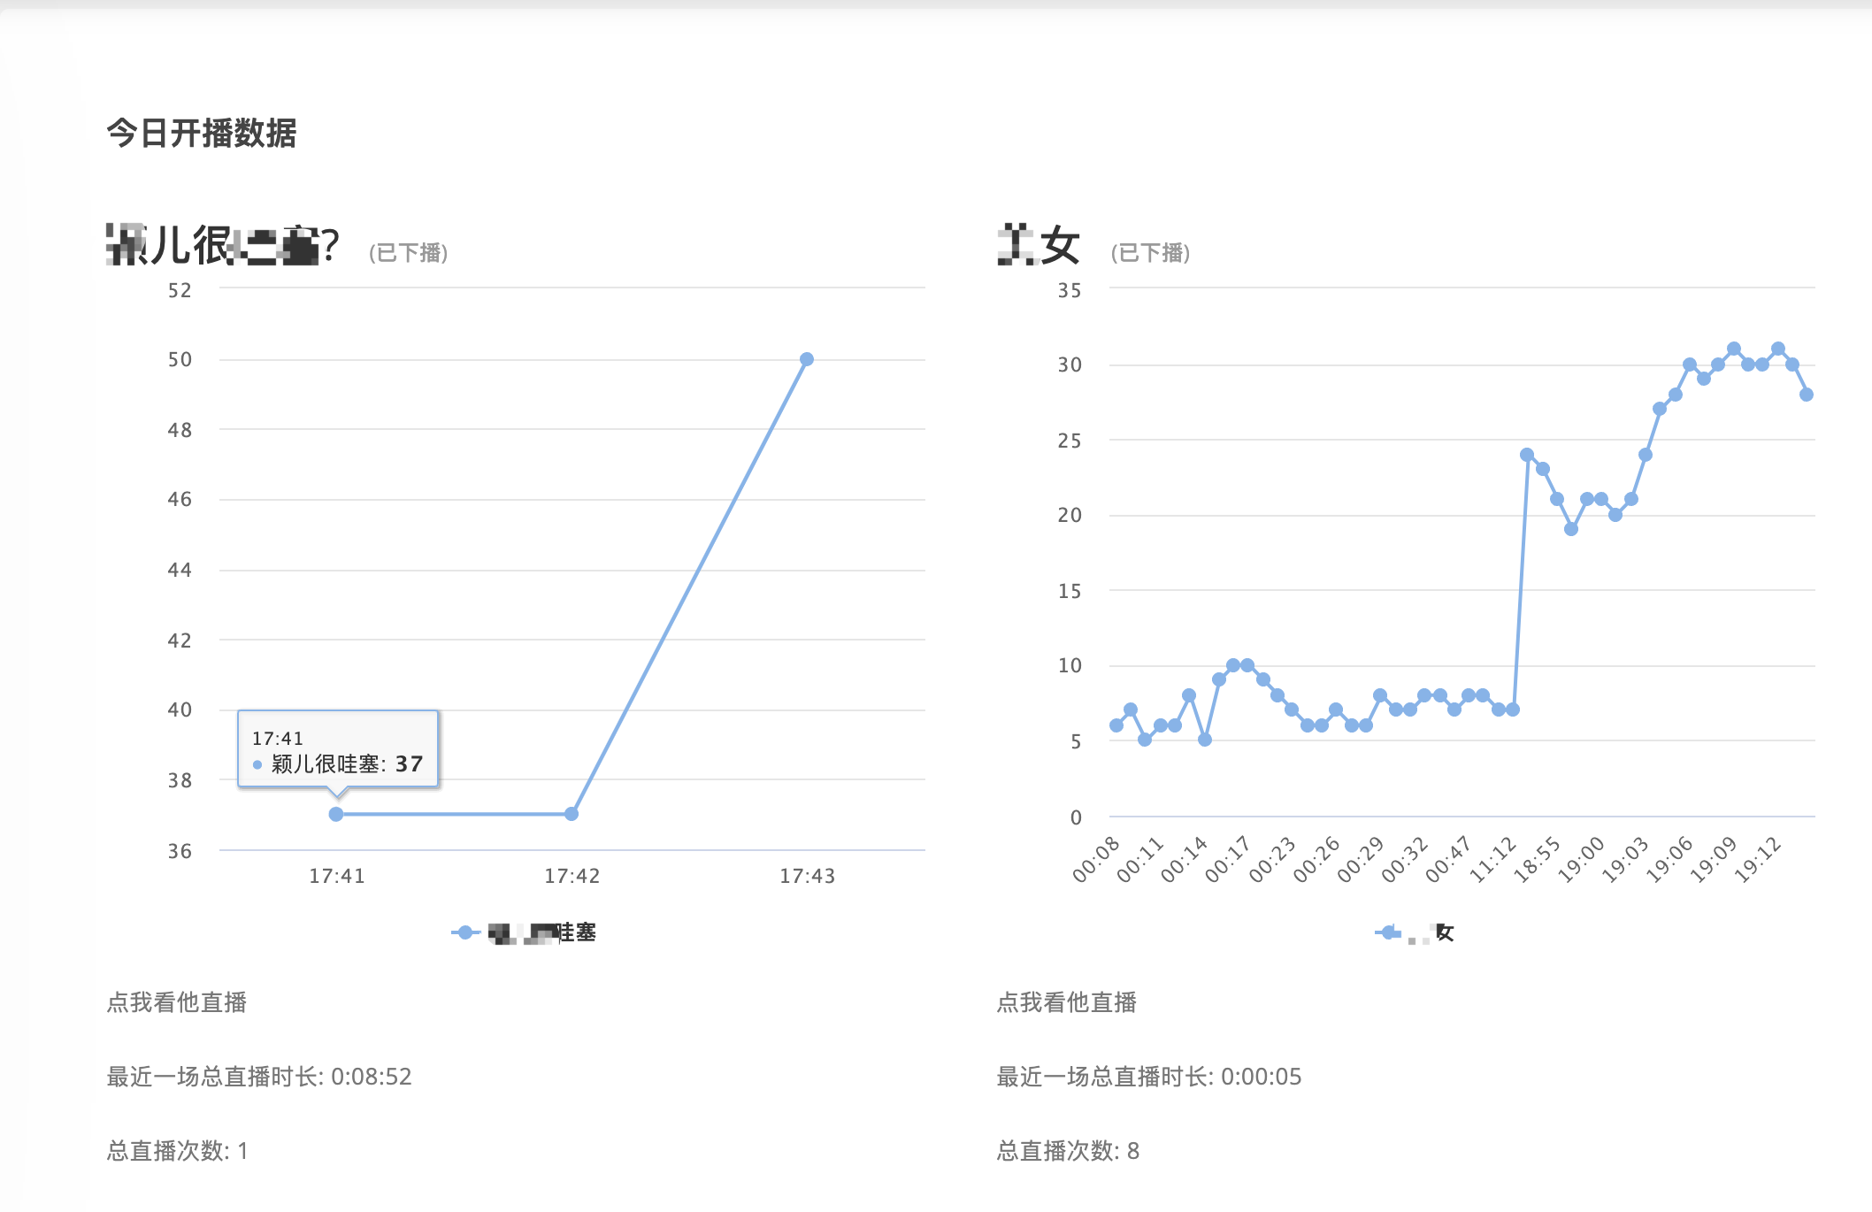Open left 点我看他直播 link
1872x1212 pixels.
[x=177, y=1002]
